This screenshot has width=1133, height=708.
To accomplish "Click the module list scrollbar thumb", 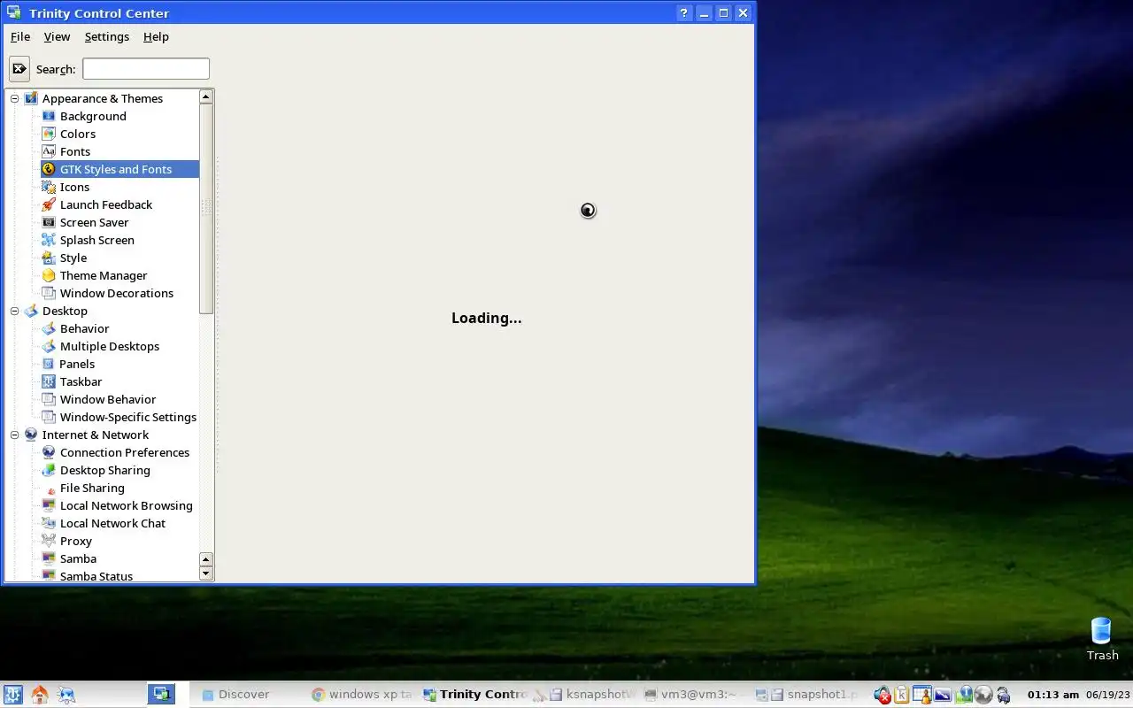I will (x=206, y=209).
